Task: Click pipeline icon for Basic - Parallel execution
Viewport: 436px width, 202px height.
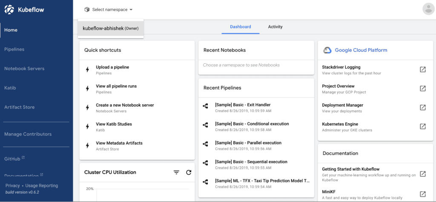Action: click(x=205, y=144)
